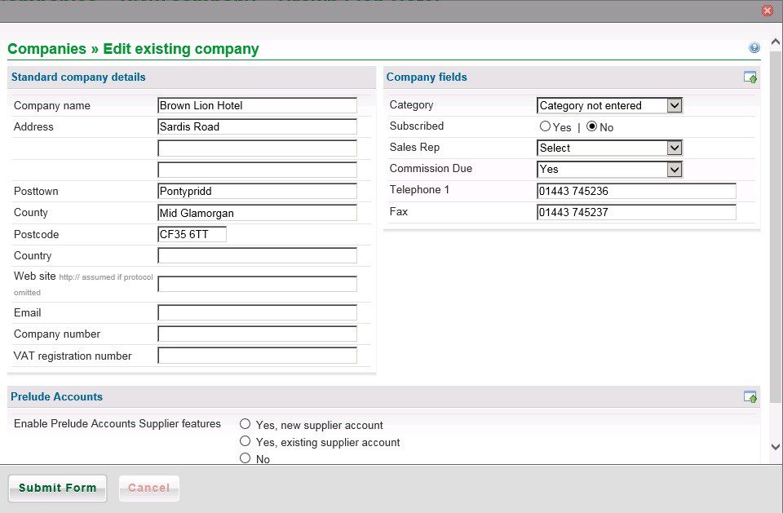Focus the Company name field
This screenshot has width=783, height=513.
[257, 105]
